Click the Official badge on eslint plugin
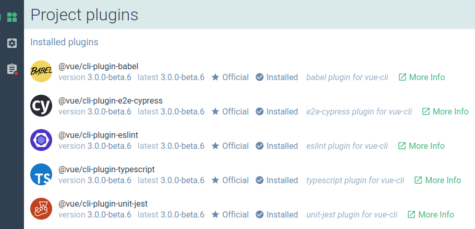The image size is (475, 229). pos(230,146)
